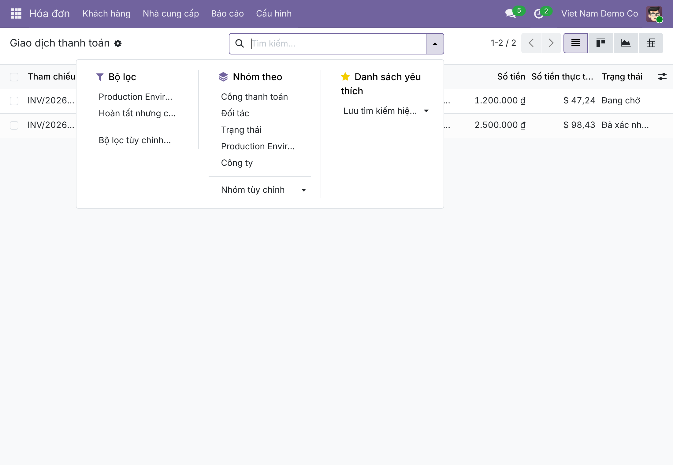
Task: Open the Khách hàng menu
Action: click(106, 14)
